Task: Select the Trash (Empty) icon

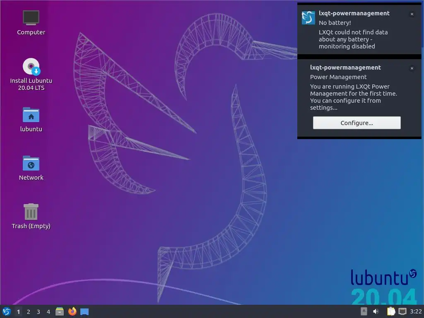Action: [31, 216]
